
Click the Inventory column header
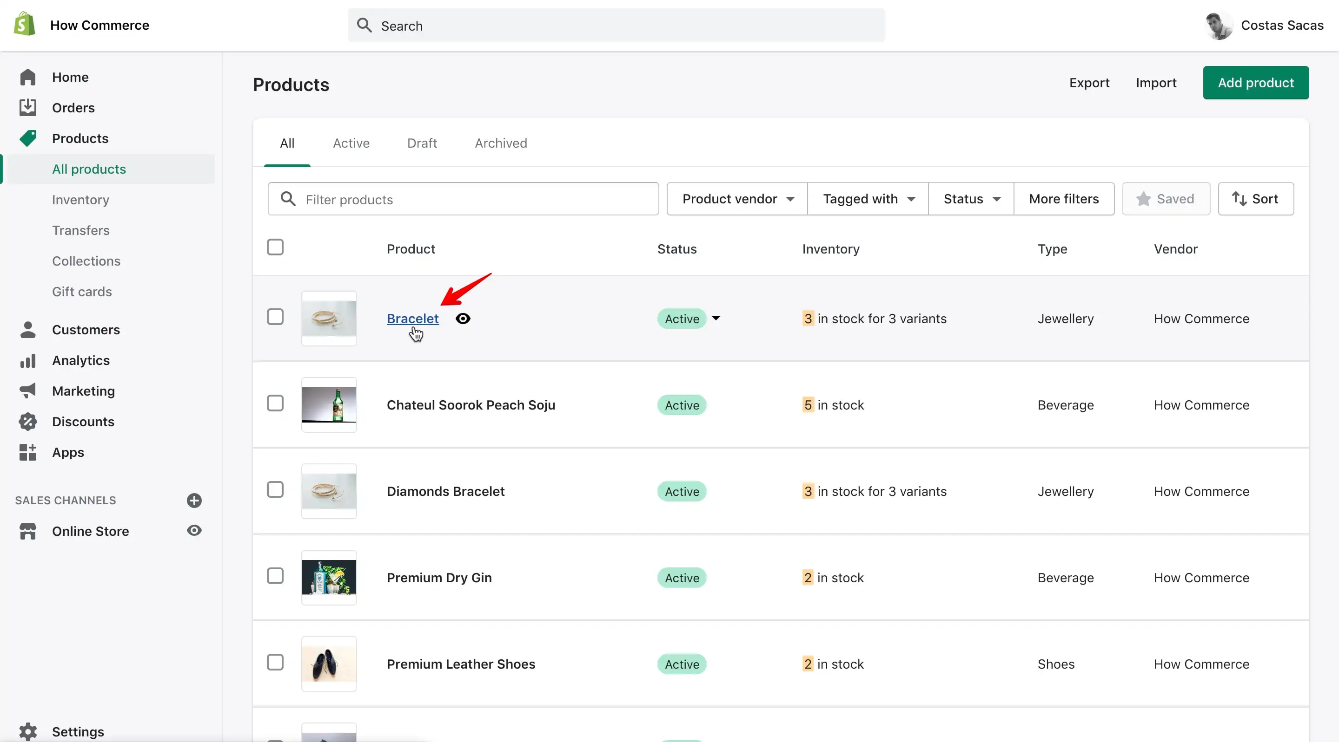[831, 249]
